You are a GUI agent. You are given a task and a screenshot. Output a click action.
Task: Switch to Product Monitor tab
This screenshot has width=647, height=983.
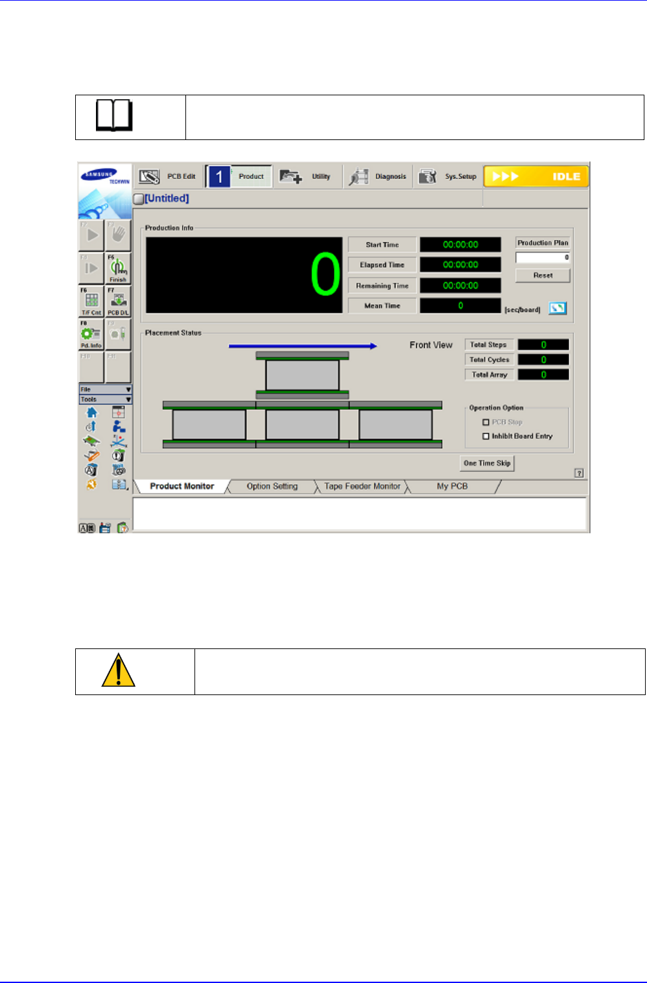click(182, 486)
